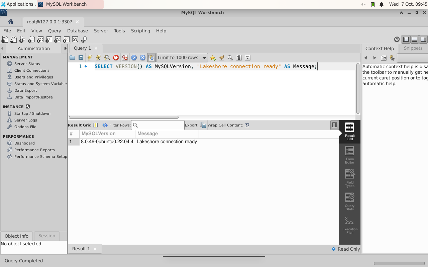Viewport: 428px width, 267px height.
Task: Open Server Status in the Management section
Action: click(x=27, y=64)
